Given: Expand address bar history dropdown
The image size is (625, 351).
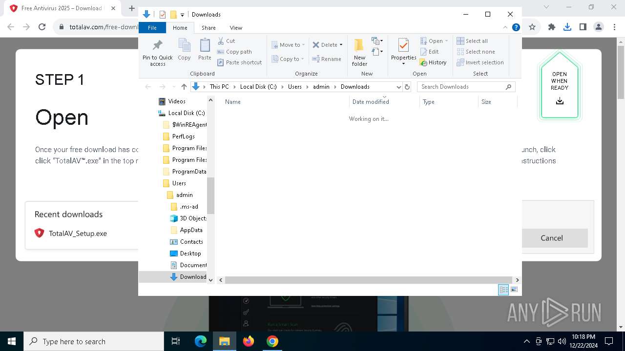Looking at the screenshot, I should (x=398, y=87).
